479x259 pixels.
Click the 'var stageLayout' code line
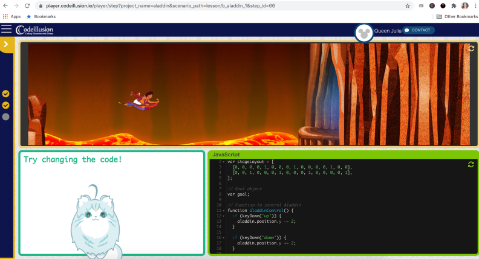click(251, 162)
